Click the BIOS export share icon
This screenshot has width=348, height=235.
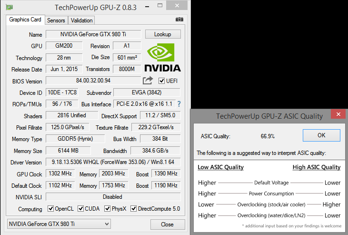click(148, 81)
